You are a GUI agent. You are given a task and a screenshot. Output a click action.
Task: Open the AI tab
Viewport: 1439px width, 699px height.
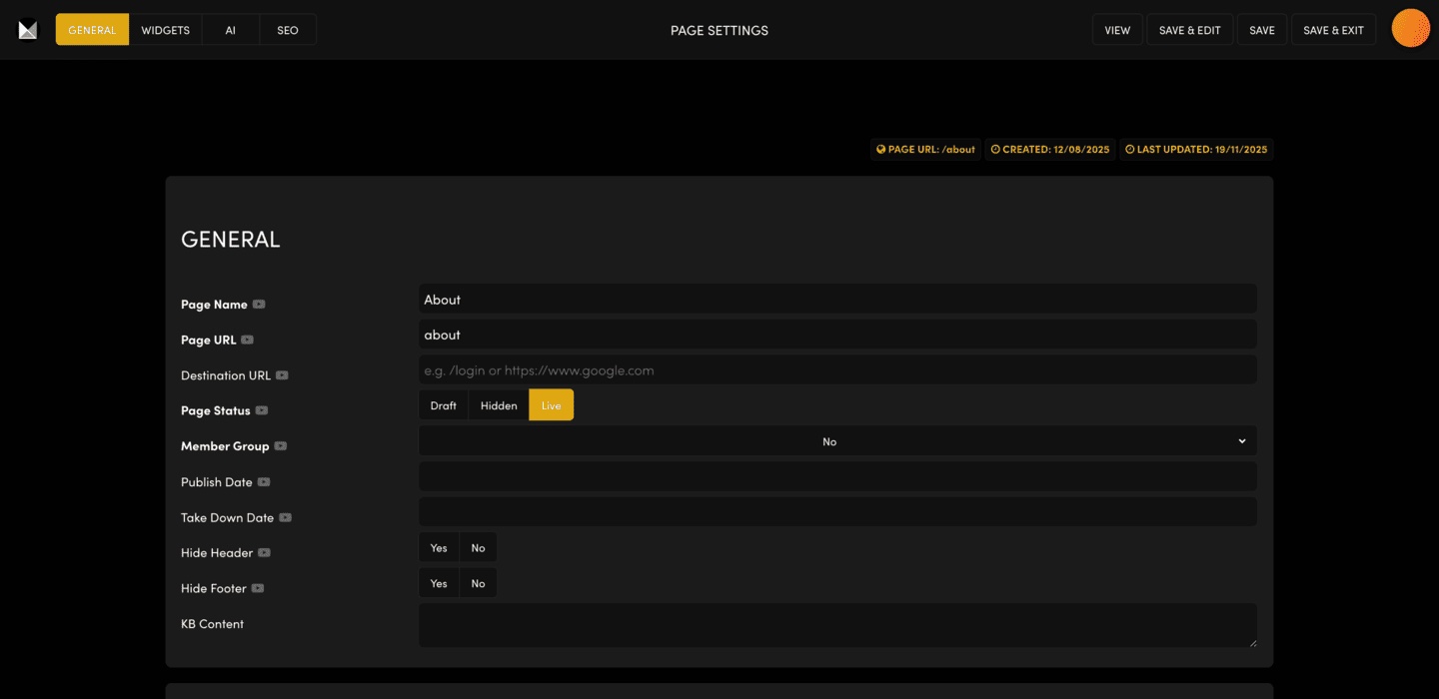(x=230, y=30)
